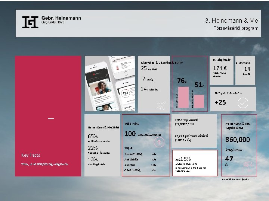Click the '51€' value
The width and height of the screenshot is (269, 201).
pyautogui.click(x=199, y=85)
